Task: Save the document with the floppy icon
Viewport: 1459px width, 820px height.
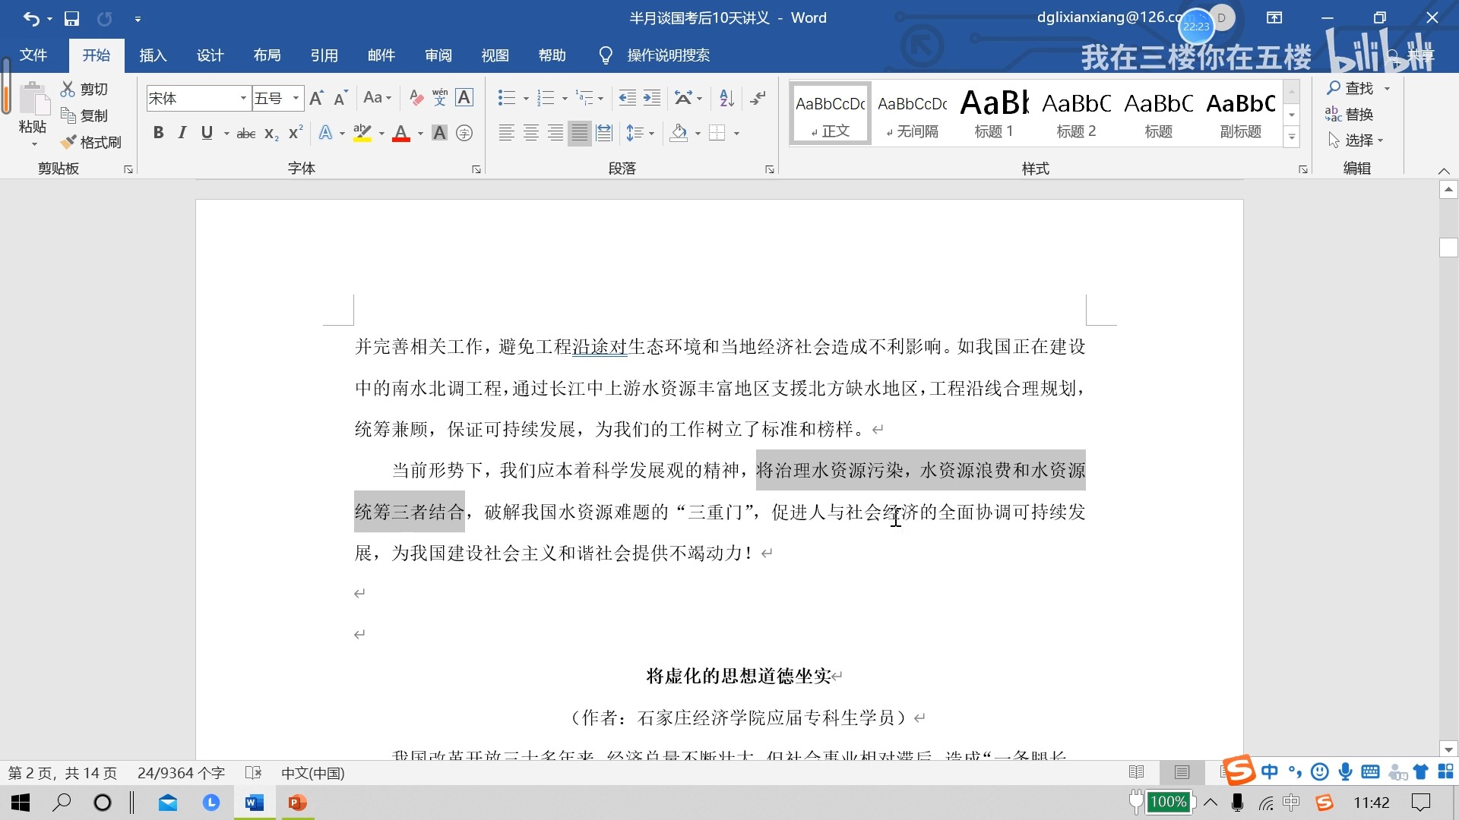Action: (71, 18)
